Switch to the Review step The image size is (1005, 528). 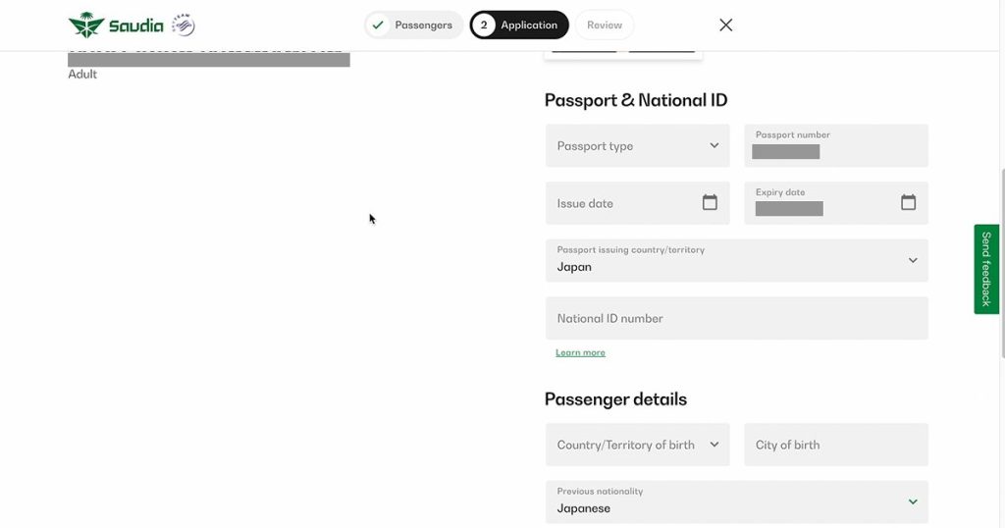pyautogui.click(x=605, y=26)
